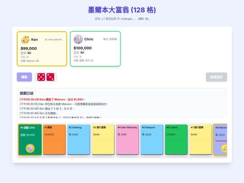Click the grey 結束回合 end turn button
The image size is (244, 183).
click(x=216, y=77)
